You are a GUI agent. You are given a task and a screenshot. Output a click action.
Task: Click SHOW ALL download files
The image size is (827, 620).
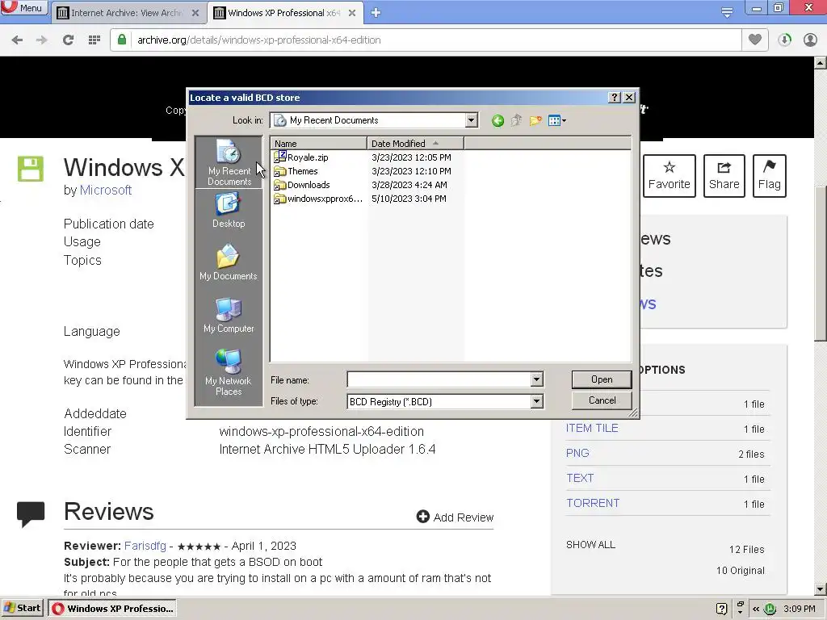pos(590,545)
